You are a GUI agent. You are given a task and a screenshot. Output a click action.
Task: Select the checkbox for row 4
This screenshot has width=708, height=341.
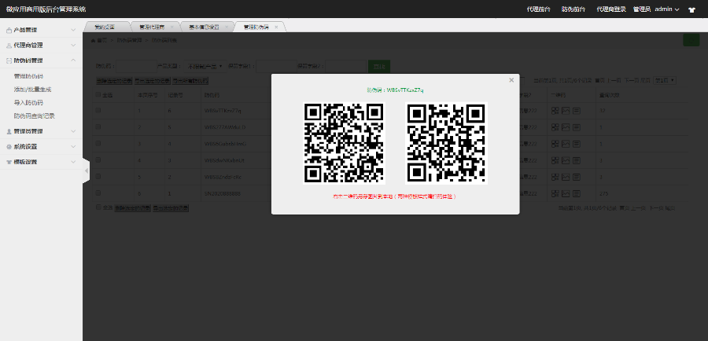98,160
